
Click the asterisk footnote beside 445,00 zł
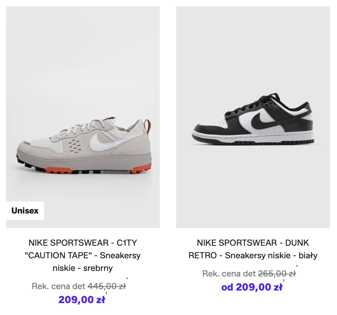(x=127, y=279)
